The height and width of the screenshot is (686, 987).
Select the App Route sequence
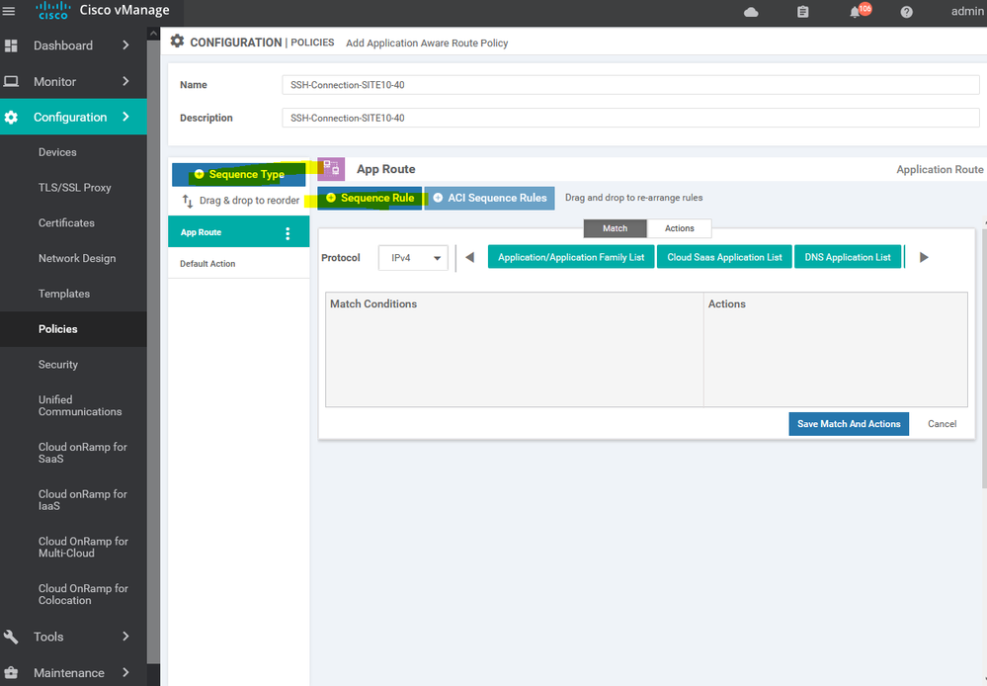point(238,232)
